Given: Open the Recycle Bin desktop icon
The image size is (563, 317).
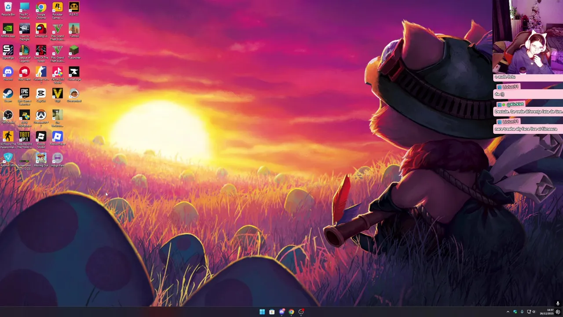Looking at the screenshot, I should pos(8,10).
